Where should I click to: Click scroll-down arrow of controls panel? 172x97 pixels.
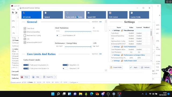click(106, 70)
